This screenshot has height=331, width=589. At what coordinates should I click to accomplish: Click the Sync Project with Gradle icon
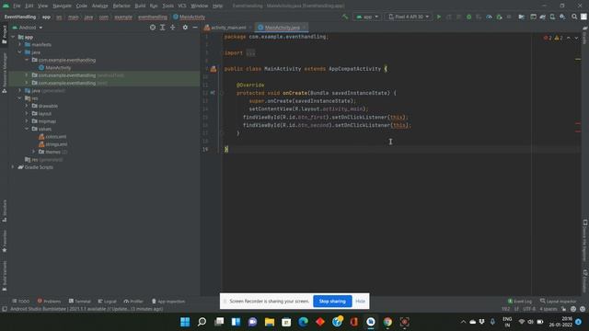tap(543, 17)
